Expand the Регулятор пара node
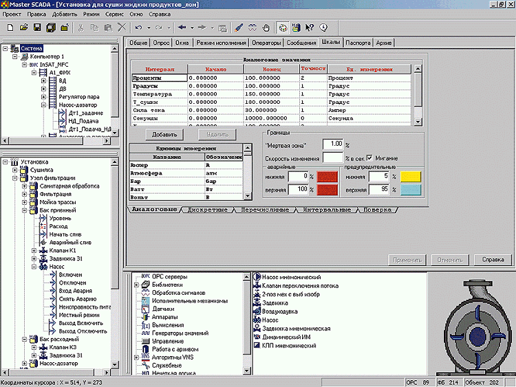516x387 pixels. tap(43, 97)
